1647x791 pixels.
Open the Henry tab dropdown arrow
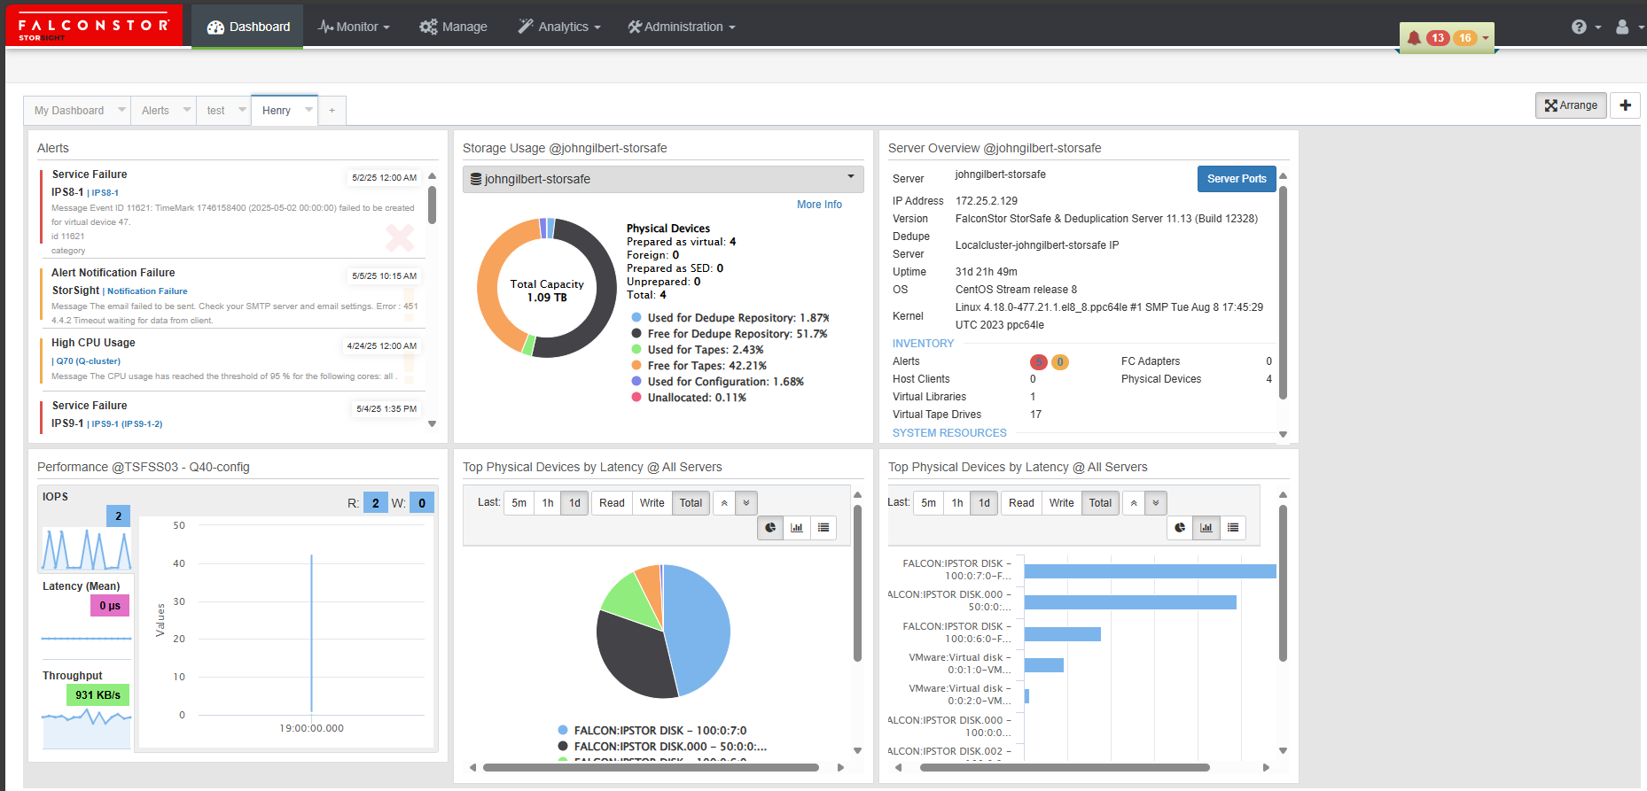point(308,110)
